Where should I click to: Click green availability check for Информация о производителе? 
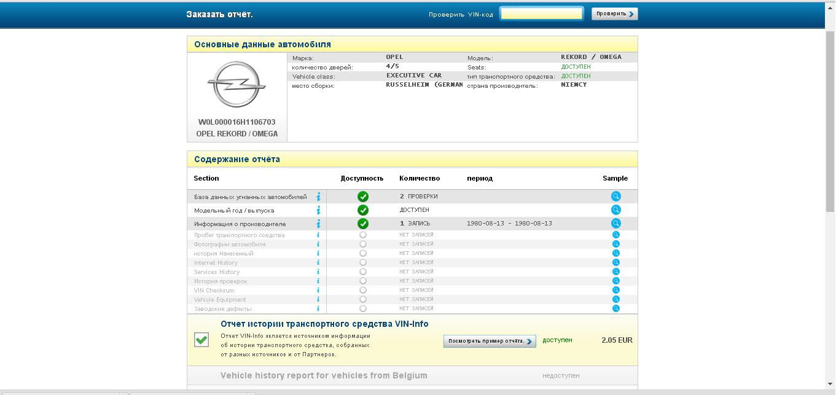363,224
